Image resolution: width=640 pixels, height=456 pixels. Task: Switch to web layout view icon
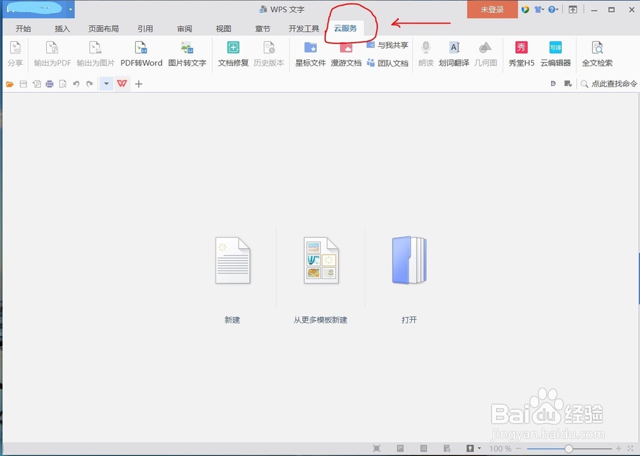click(x=447, y=448)
